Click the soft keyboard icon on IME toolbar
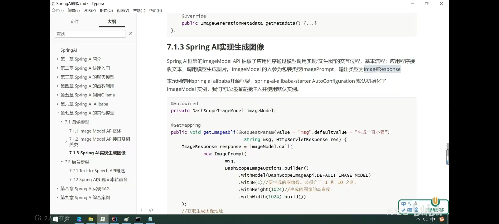 click(410, 210)
